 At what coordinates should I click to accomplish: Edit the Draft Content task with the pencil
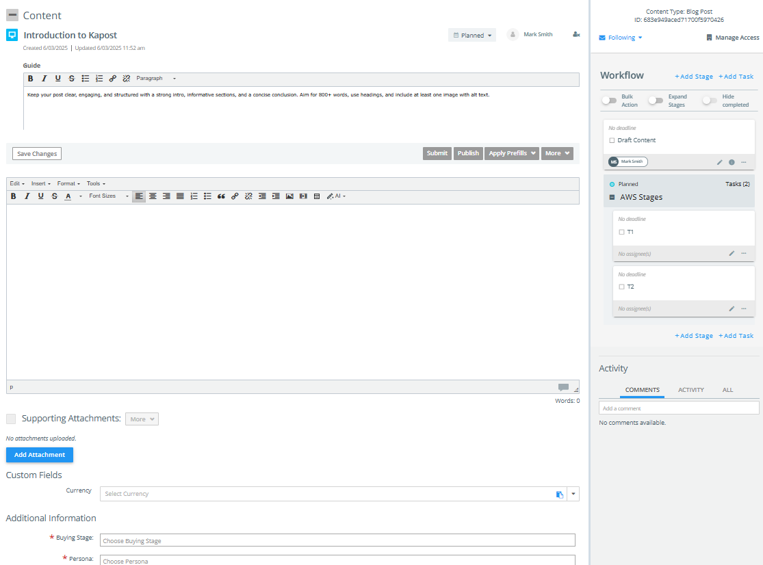coord(720,162)
